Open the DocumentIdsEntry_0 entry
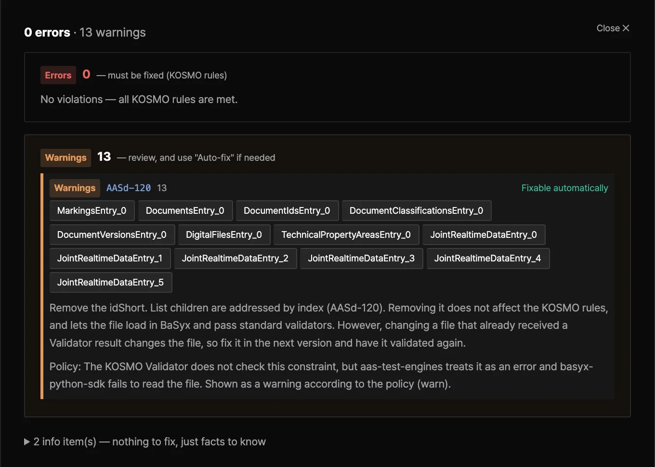Screen dimensions: 655x467 click(287, 210)
